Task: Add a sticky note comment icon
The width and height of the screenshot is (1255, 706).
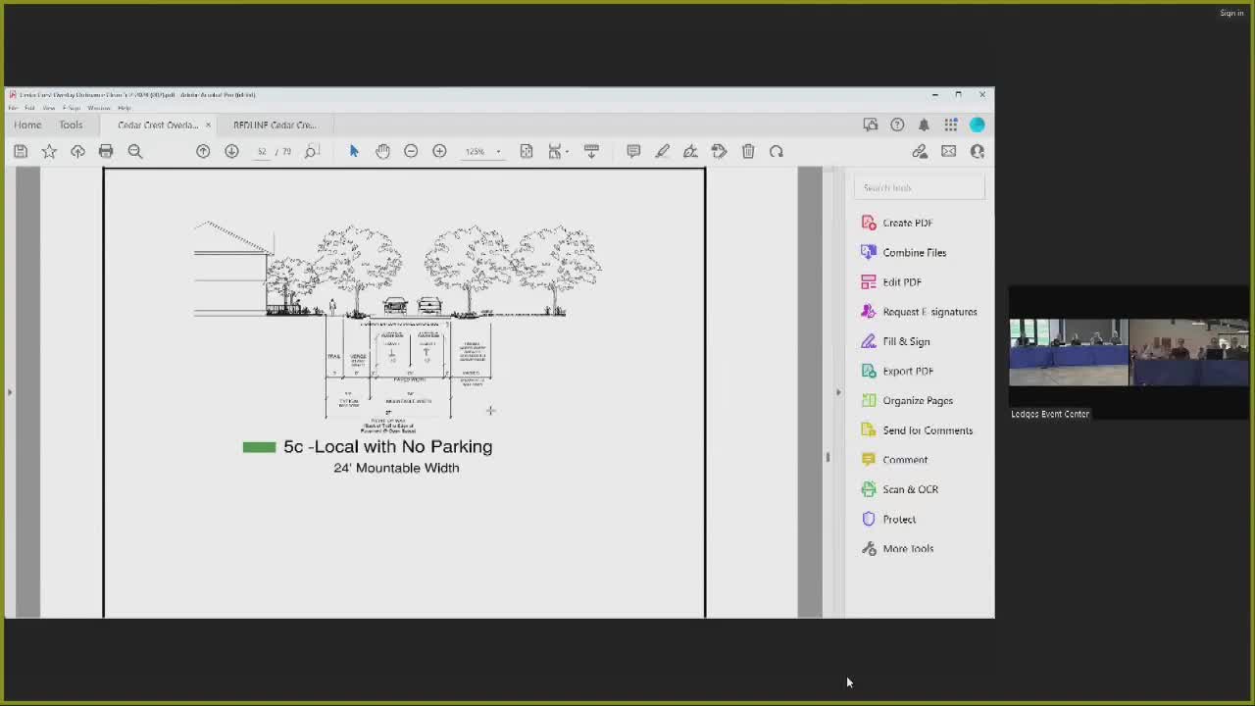Action: click(x=633, y=151)
